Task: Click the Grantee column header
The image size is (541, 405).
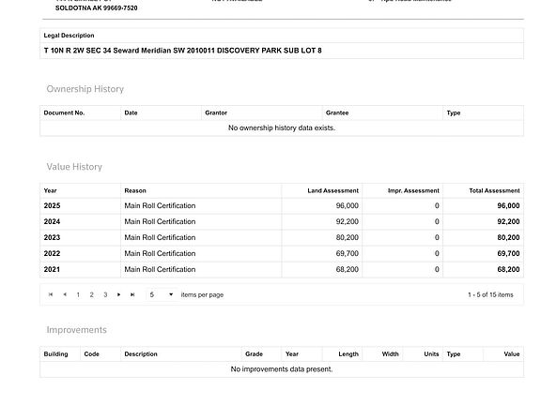Action: [x=337, y=112]
